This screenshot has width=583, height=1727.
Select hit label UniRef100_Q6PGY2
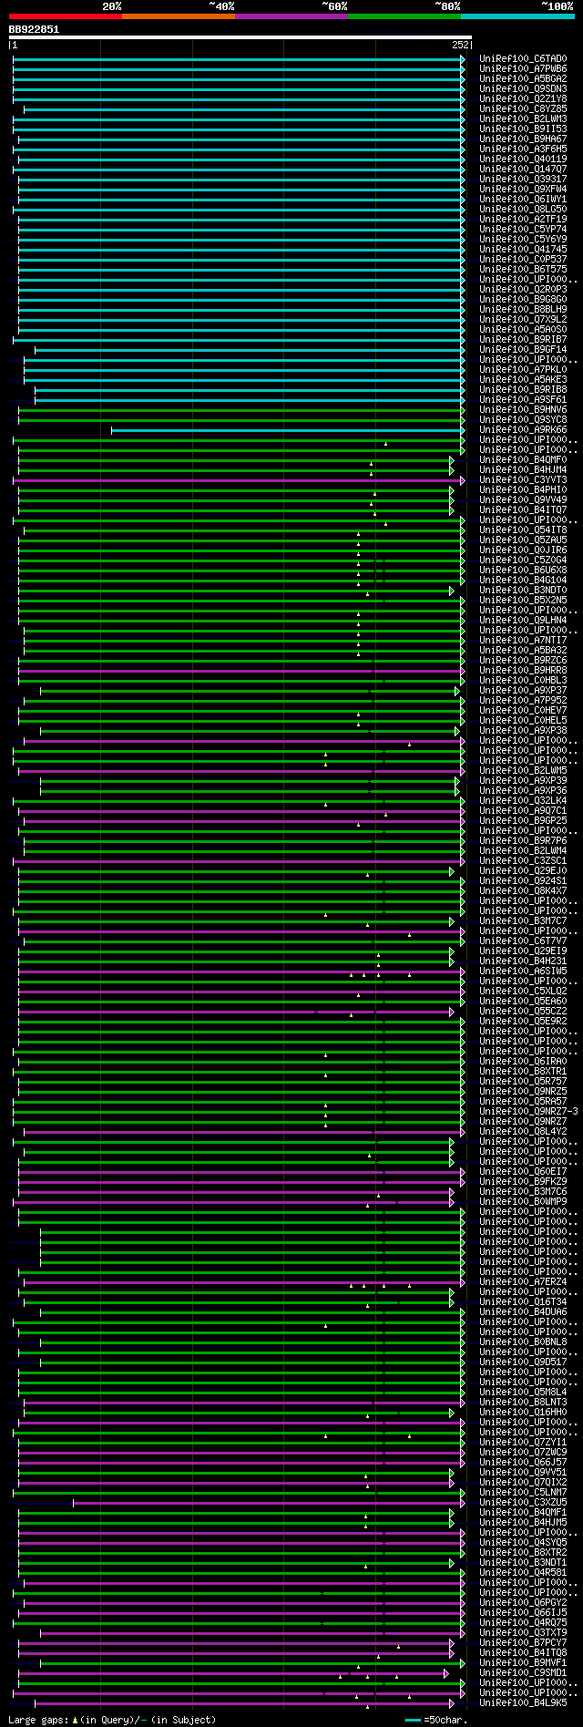tap(523, 1603)
